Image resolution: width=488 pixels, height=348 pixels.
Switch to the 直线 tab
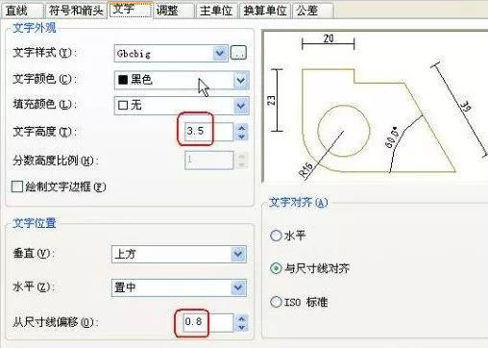click(22, 11)
